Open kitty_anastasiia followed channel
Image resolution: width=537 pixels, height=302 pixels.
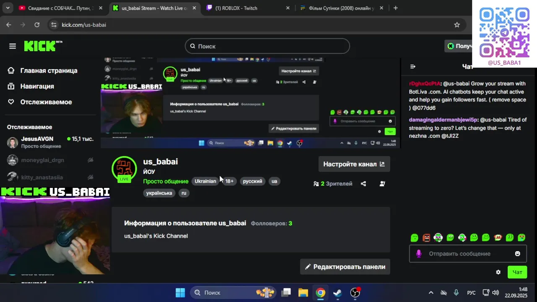50,177
